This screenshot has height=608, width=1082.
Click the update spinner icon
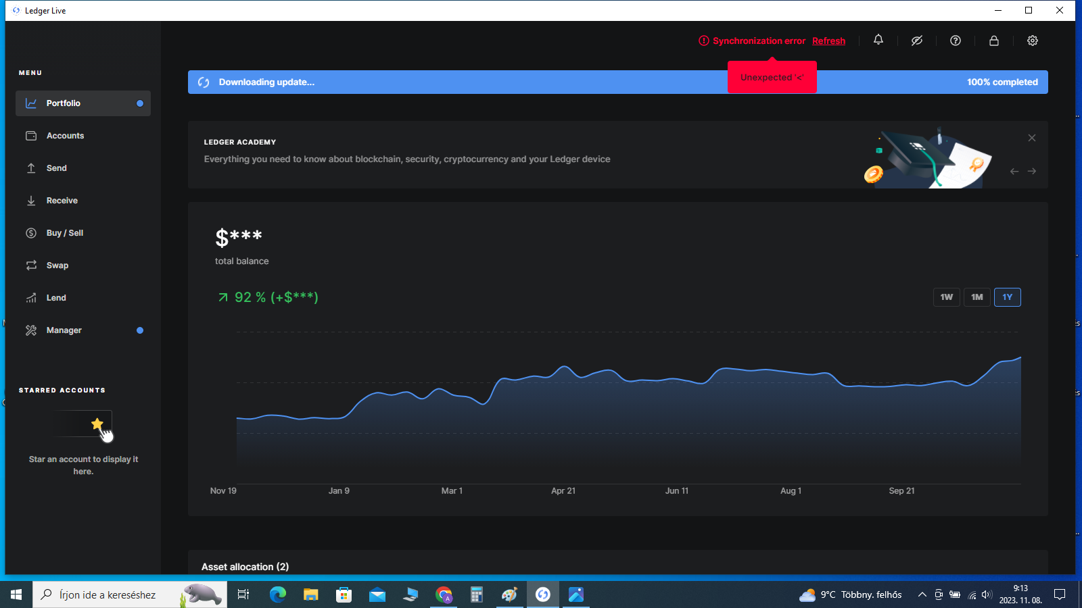pos(204,82)
